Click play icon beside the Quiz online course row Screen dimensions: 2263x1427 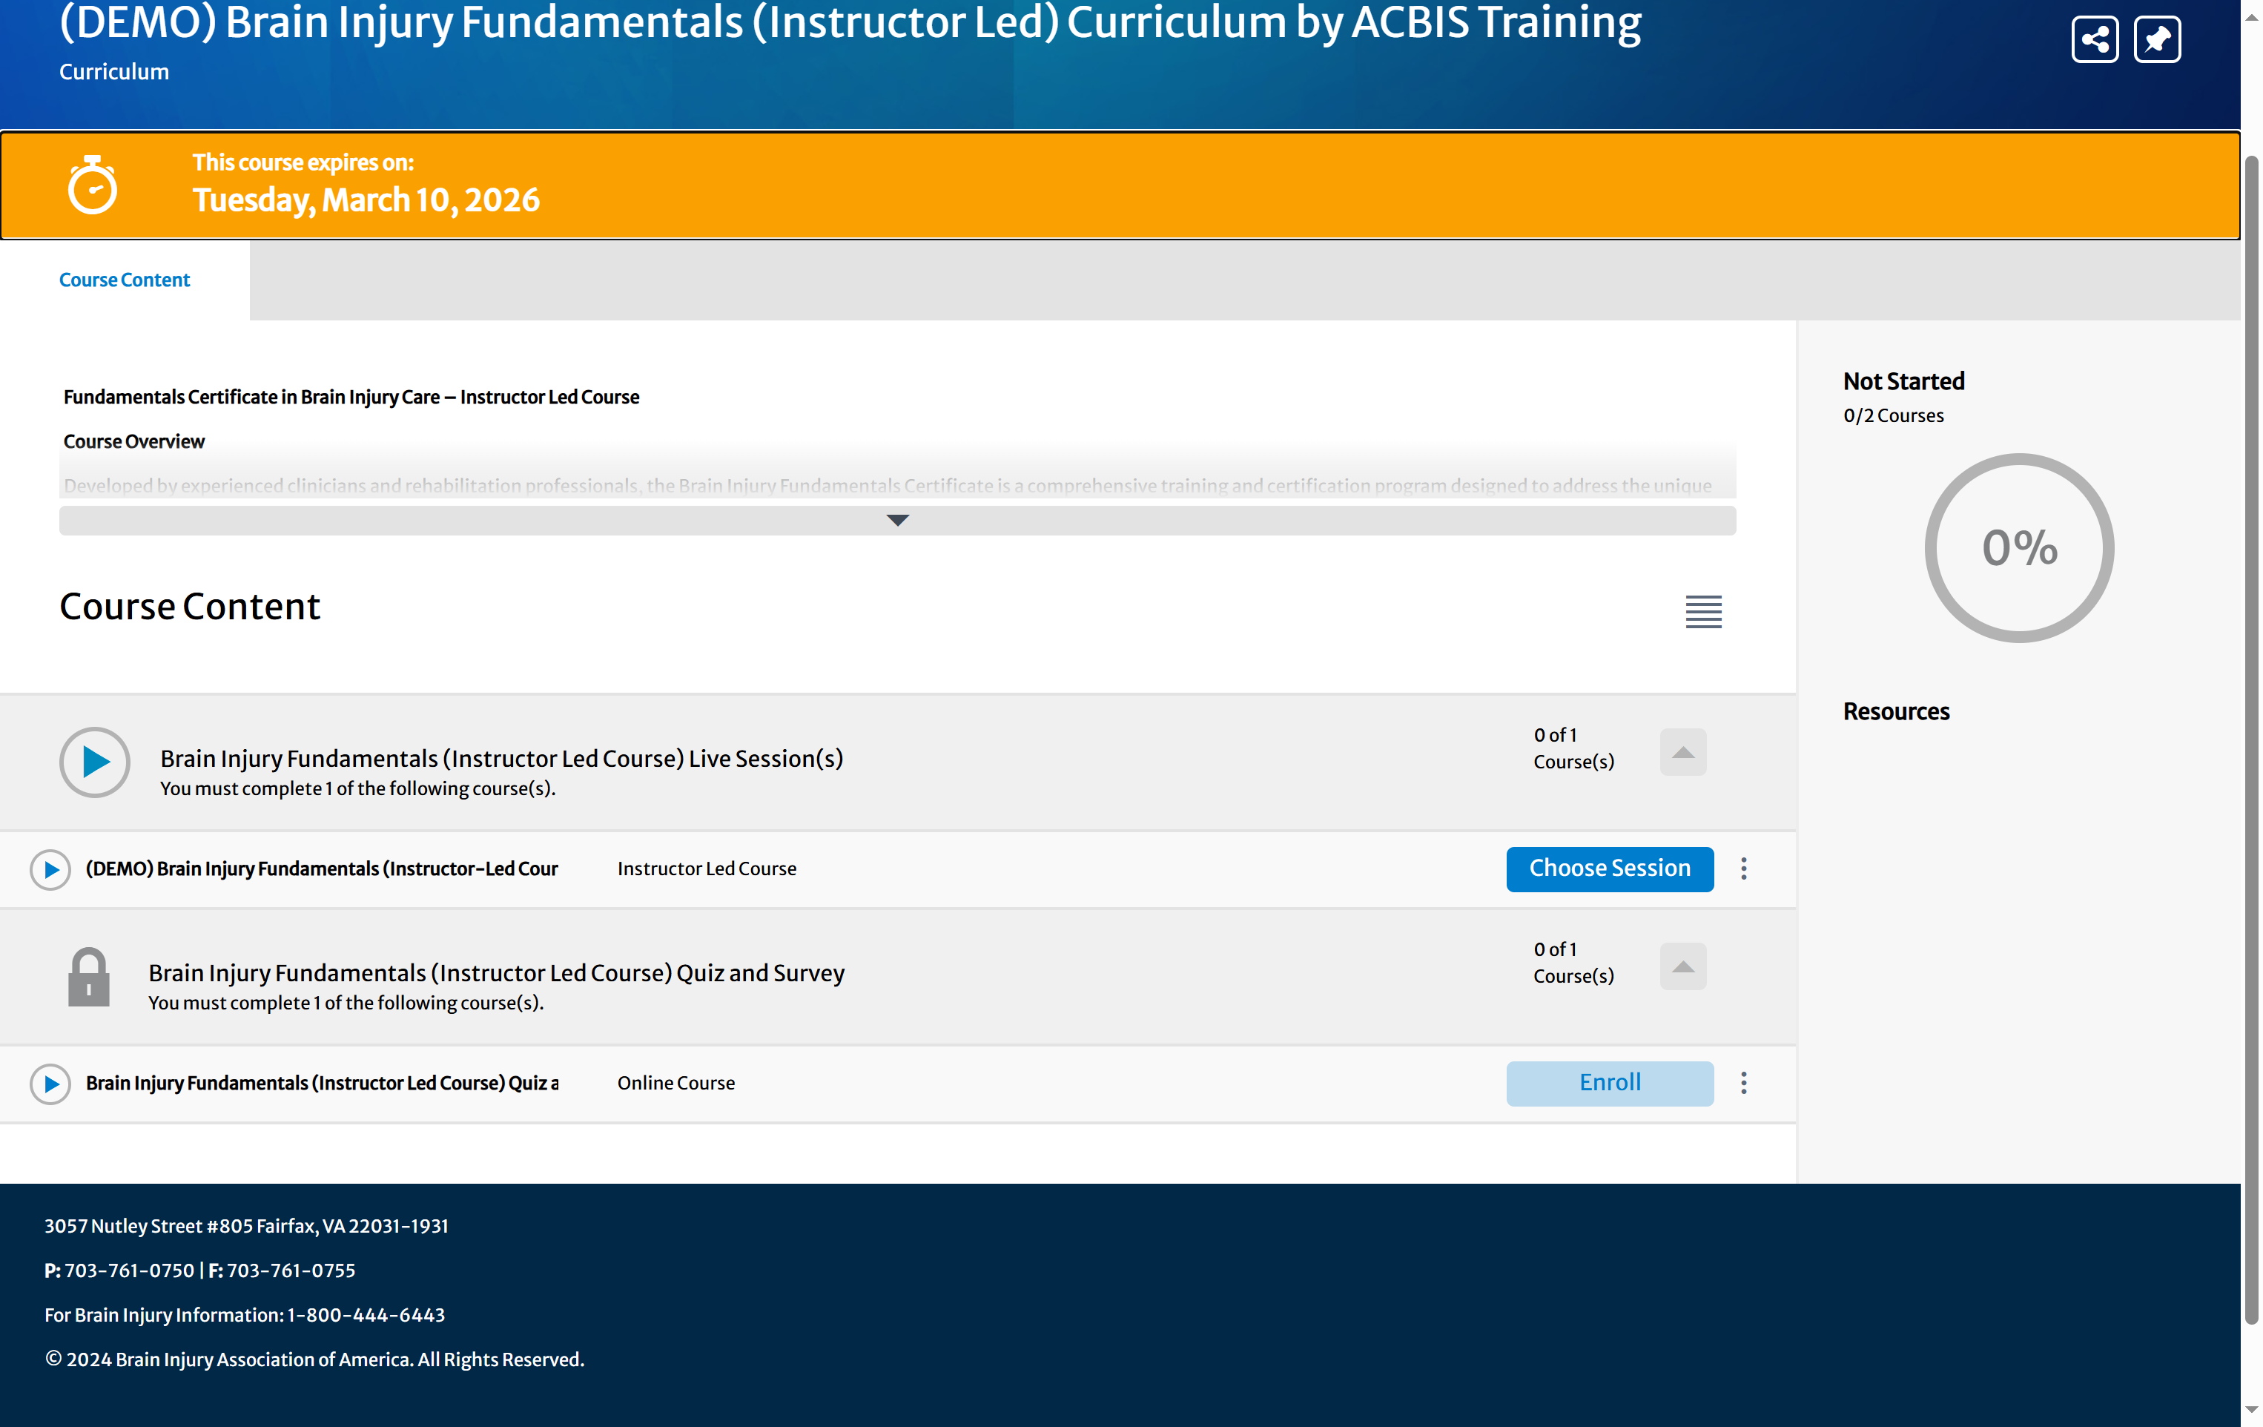coord(50,1084)
